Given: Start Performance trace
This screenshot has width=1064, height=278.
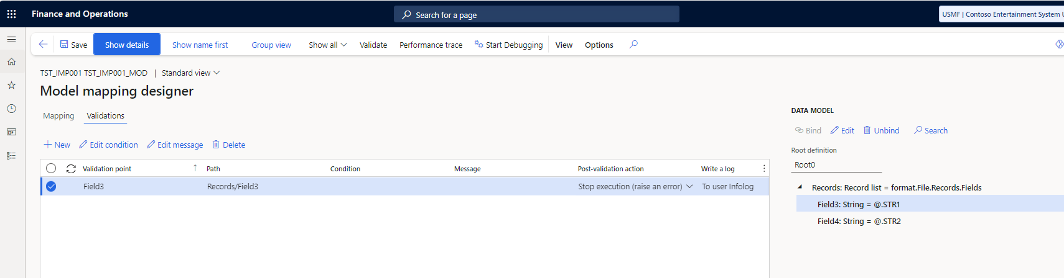Looking at the screenshot, I should [x=431, y=45].
